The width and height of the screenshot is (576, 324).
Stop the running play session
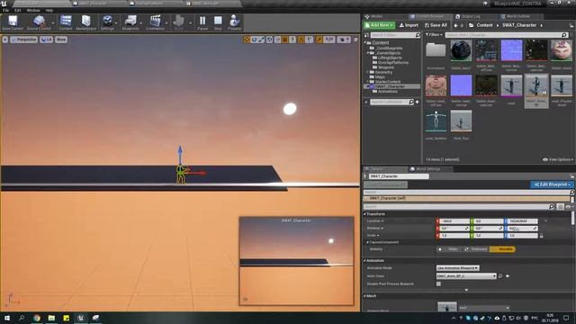[218, 22]
